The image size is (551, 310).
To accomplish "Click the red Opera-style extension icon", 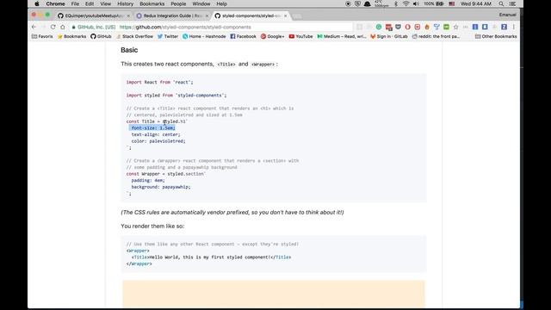I will [407, 27].
